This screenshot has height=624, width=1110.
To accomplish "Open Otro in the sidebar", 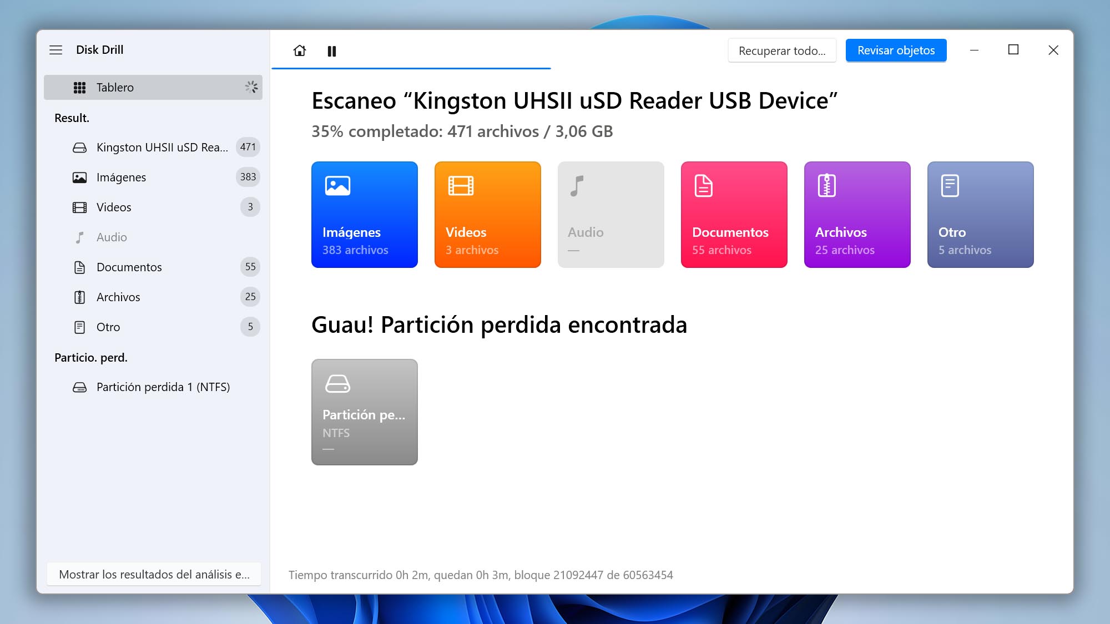I will pyautogui.click(x=153, y=327).
